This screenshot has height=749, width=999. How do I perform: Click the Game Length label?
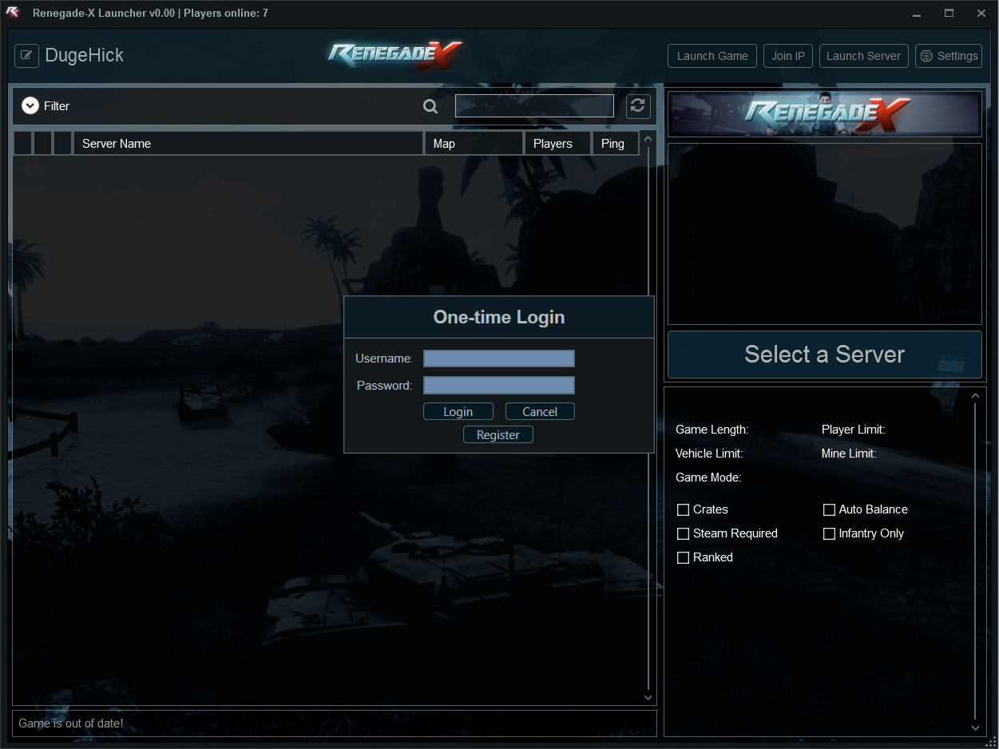pos(712,430)
